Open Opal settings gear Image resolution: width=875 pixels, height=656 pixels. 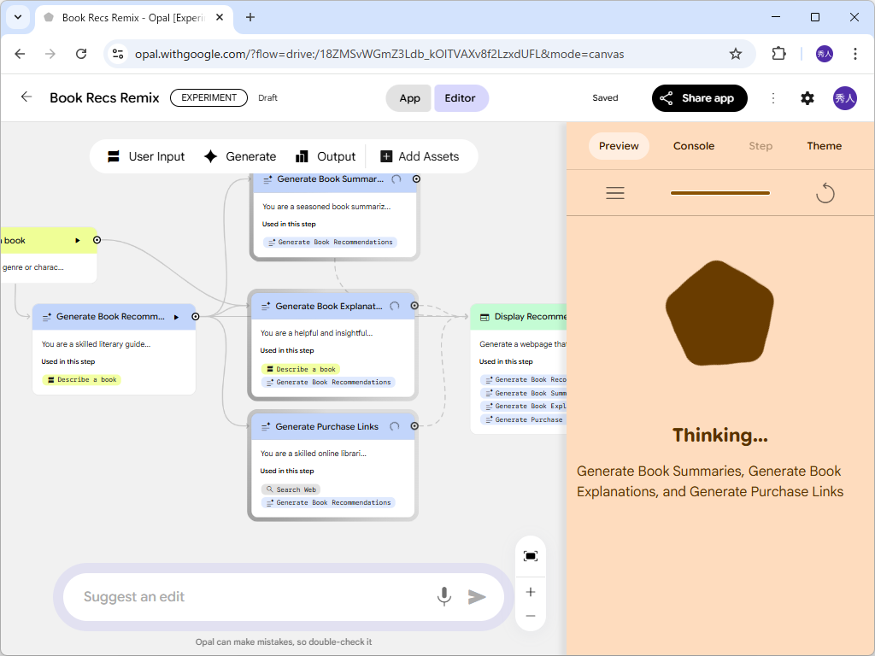point(807,98)
